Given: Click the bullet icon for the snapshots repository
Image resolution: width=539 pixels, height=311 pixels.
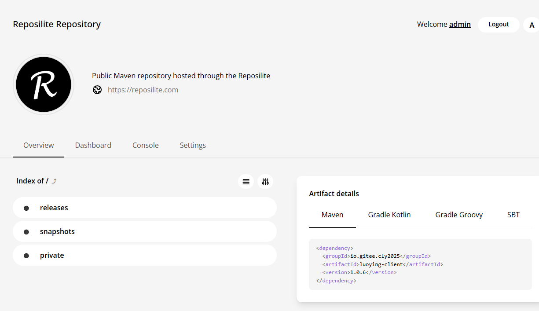Looking at the screenshot, I should [26, 231].
